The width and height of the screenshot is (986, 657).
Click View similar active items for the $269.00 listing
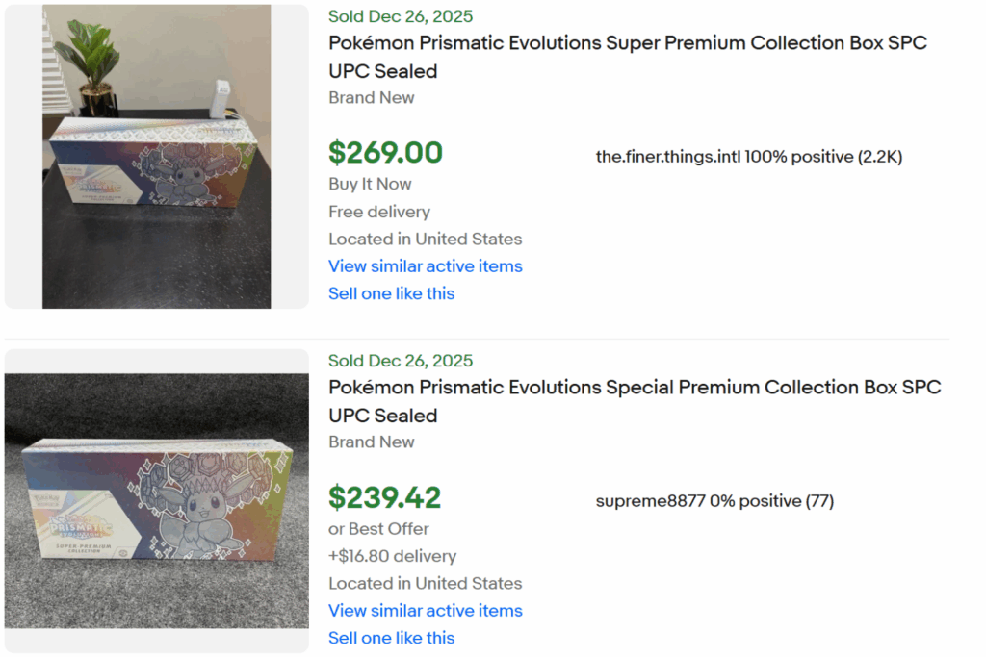(x=425, y=266)
